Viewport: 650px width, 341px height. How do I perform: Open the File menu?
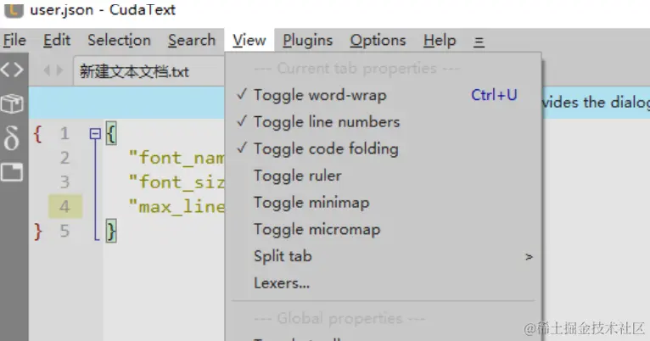click(x=14, y=41)
